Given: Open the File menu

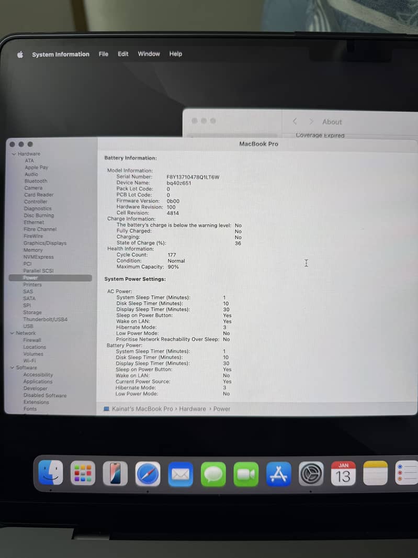Looking at the screenshot, I should [104, 54].
